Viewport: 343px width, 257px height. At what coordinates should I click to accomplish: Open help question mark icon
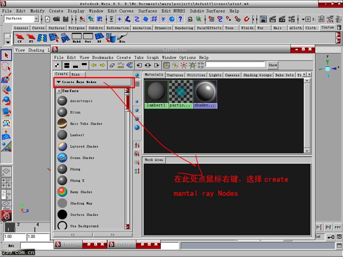(180, 19)
